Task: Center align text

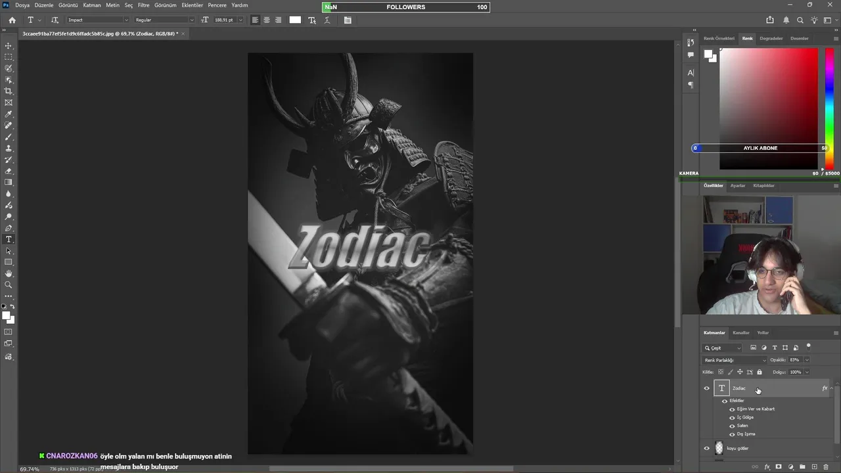Action: click(266, 20)
